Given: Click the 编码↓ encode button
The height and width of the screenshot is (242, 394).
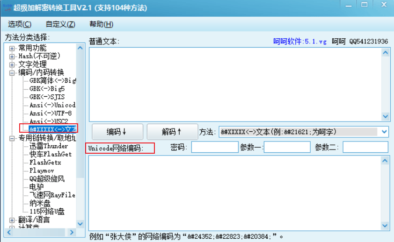Looking at the screenshot, I should pyautogui.click(x=117, y=132).
